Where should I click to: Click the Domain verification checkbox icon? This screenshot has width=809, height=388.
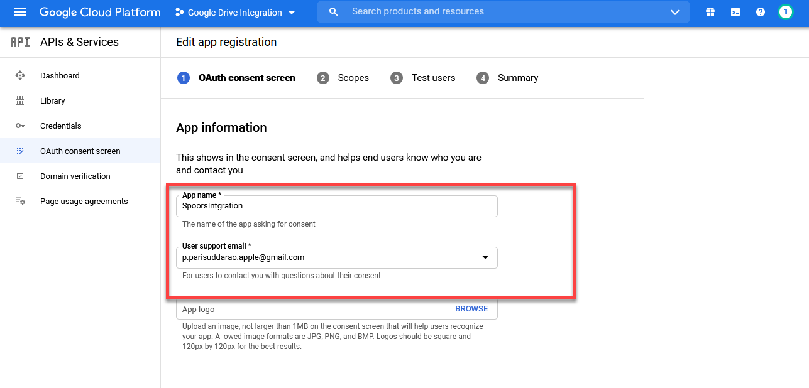coord(20,176)
